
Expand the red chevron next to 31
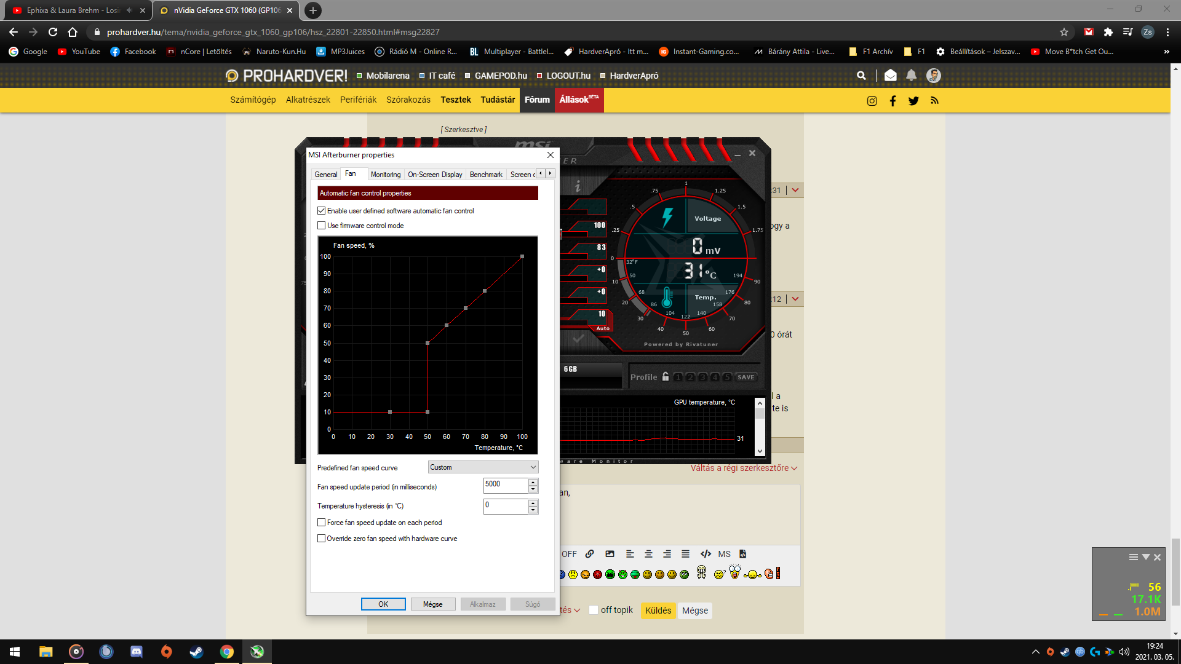coord(795,190)
